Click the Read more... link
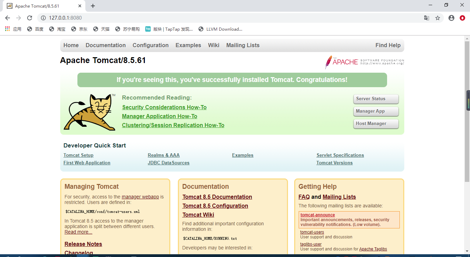This screenshot has width=470, height=257. coord(78,232)
